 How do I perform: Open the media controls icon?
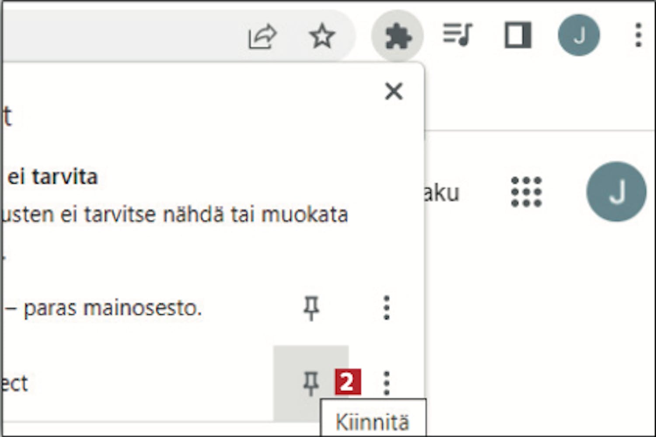click(457, 35)
